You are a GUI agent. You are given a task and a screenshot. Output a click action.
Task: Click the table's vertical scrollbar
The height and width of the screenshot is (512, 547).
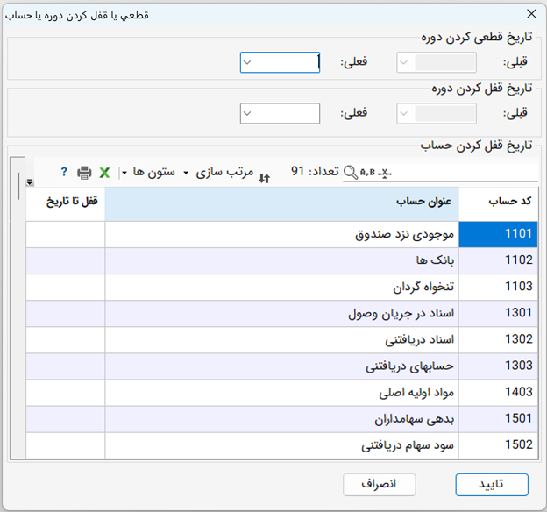pyautogui.click(x=18, y=307)
